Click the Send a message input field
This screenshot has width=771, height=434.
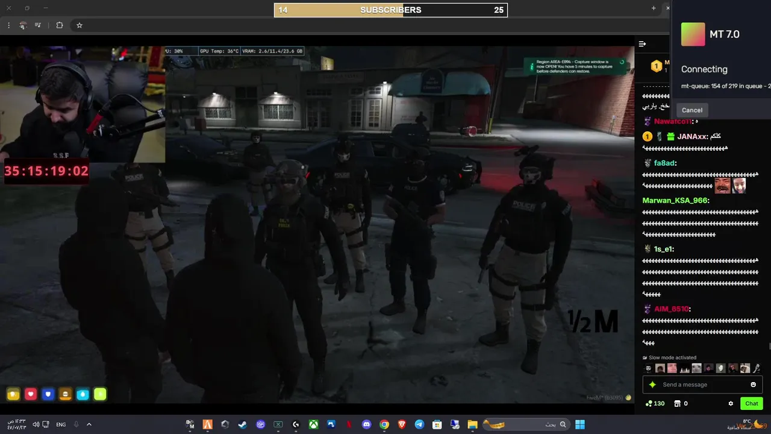click(702, 385)
